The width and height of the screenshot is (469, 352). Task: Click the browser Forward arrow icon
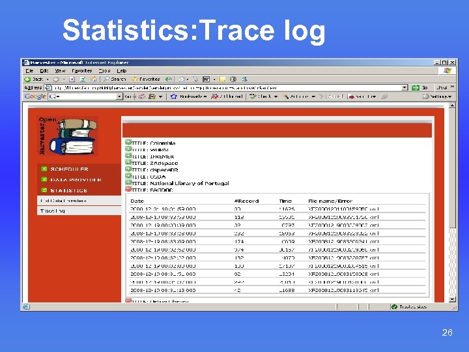tap(56, 80)
